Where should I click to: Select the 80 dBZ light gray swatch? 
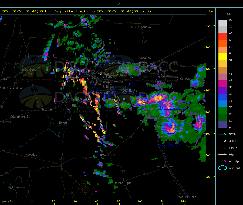coord(222,23)
